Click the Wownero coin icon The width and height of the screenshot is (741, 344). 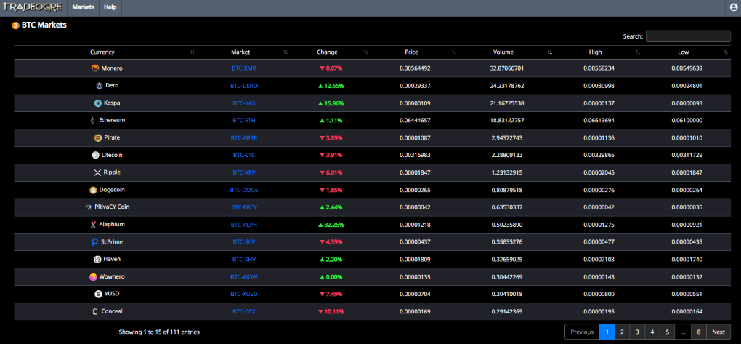click(x=93, y=277)
